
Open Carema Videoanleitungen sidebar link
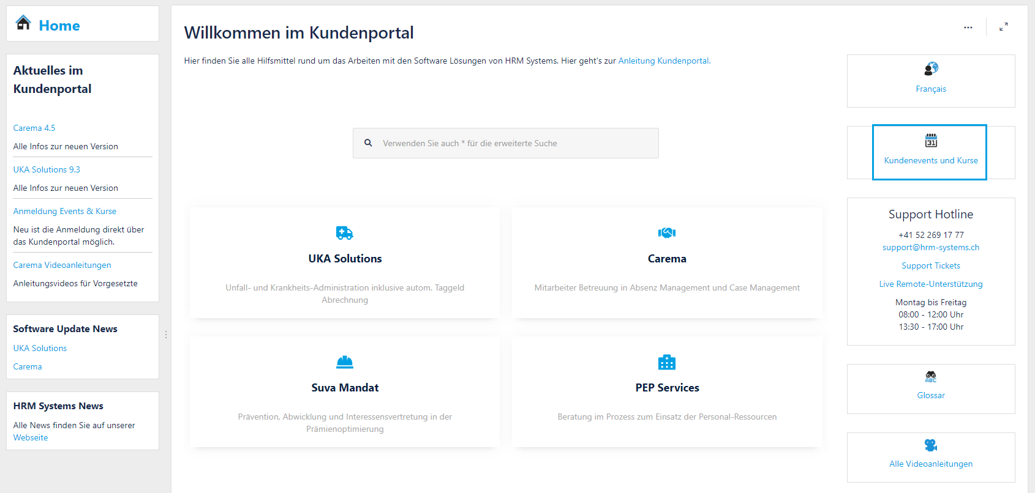(62, 265)
